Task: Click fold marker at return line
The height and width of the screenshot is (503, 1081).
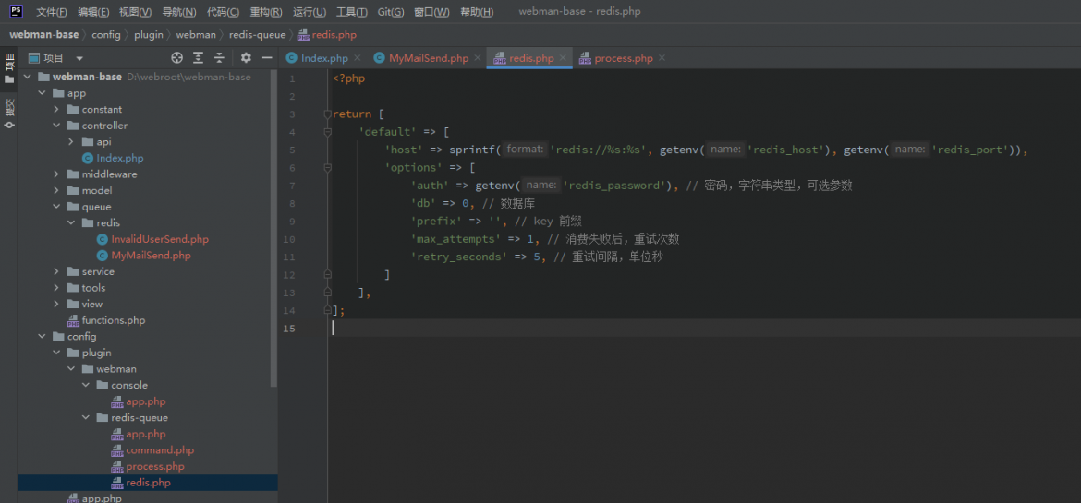Action: click(328, 114)
